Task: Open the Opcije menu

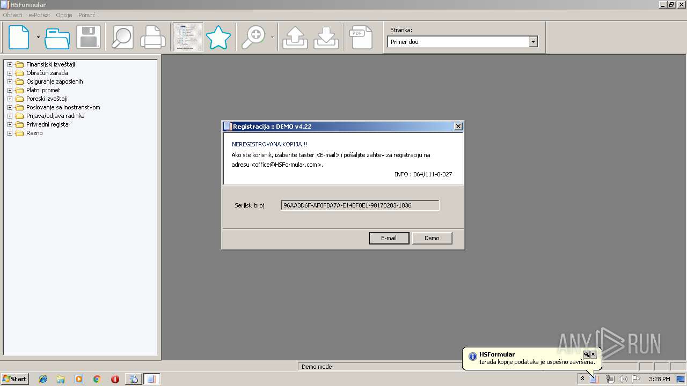Action: (x=64, y=15)
